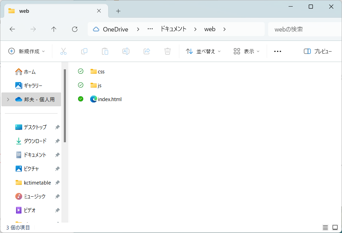Screen dimensions: 342x233
Task: Click the Paste icon
Action: click(x=105, y=51)
